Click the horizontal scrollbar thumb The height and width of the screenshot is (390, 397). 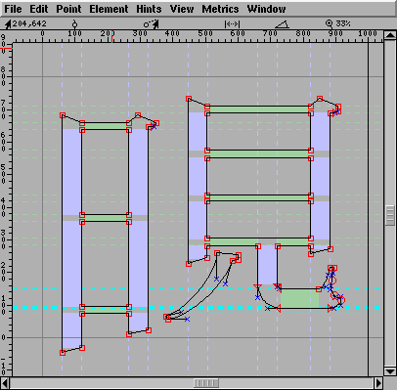(206, 383)
